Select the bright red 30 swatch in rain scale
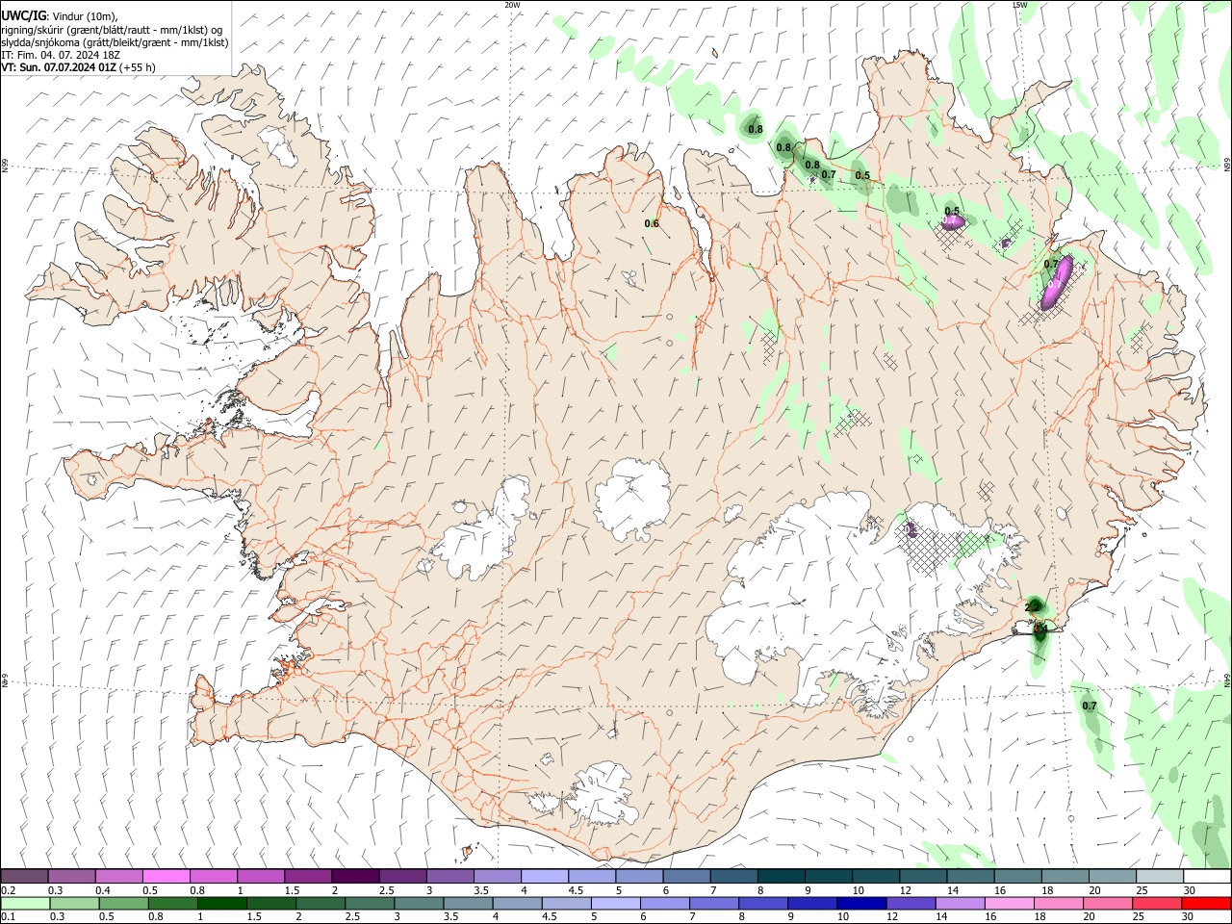 (1206, 903)
